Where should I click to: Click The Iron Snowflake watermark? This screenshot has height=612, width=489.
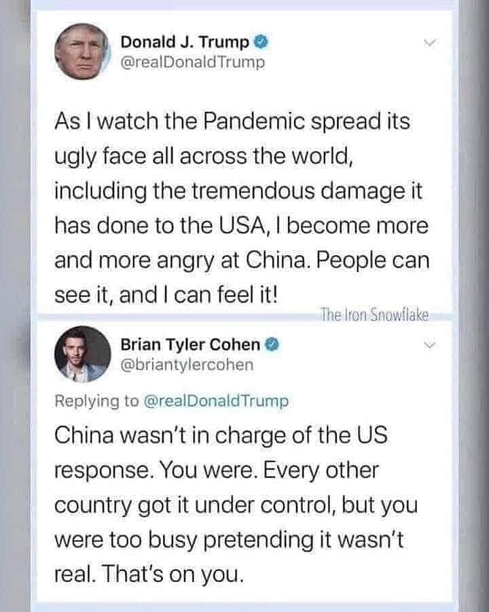point(374,315)
